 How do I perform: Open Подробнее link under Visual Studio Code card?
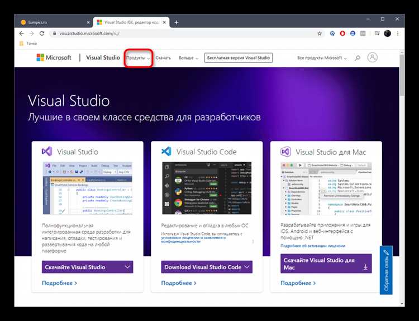coord(179,283)
